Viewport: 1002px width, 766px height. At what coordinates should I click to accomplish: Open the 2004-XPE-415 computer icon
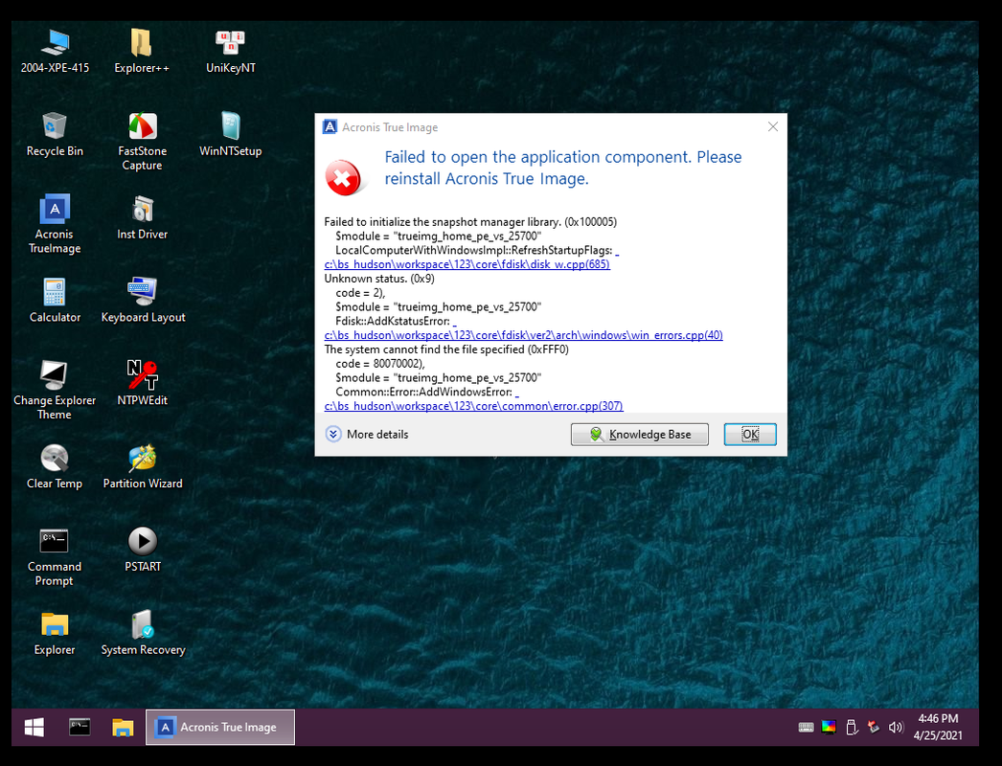click(x=55, y=51)
